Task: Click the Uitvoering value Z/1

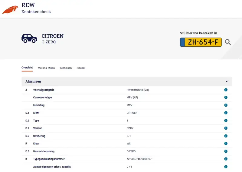Action: tap(129, 136)
